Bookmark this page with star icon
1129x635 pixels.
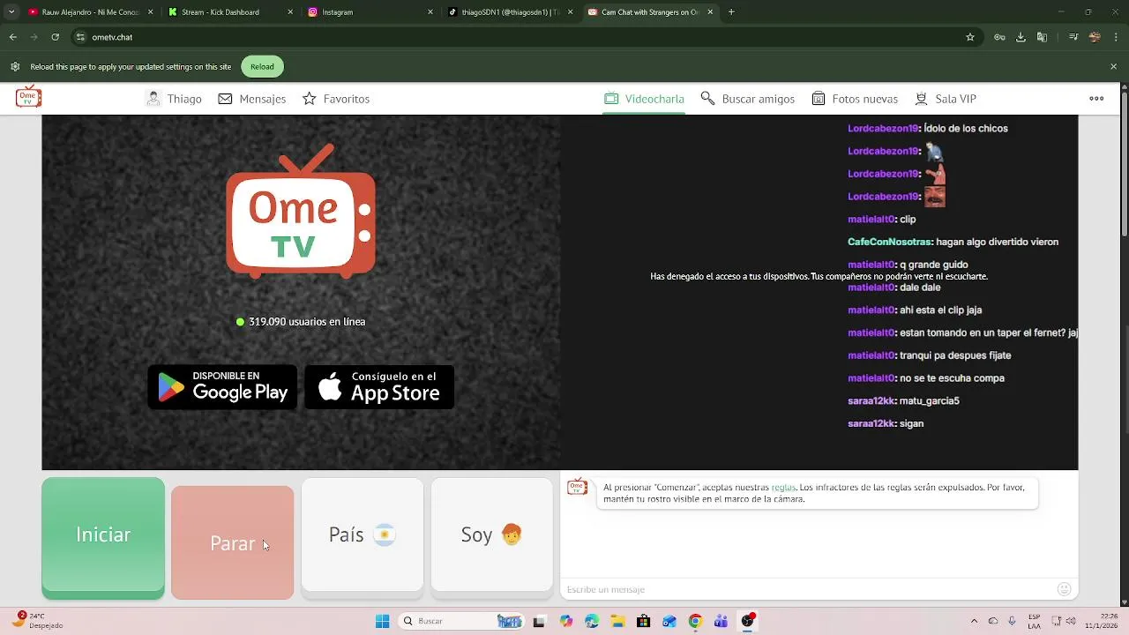click(970, 37)
